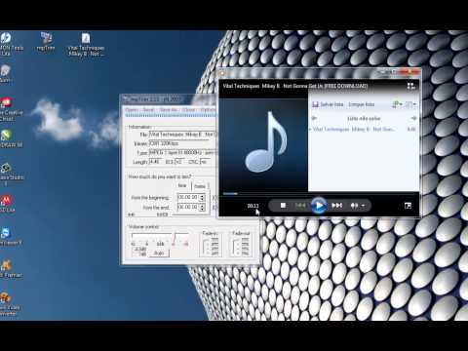This screenshot has width=468, height=351.
Task: Click the Save As menu in mp3Trim
Action: (168, 110)
